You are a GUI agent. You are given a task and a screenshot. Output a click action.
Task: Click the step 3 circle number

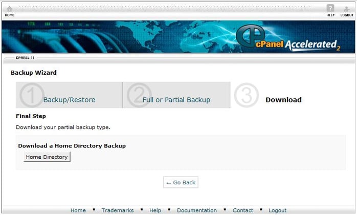click(247, 95)
